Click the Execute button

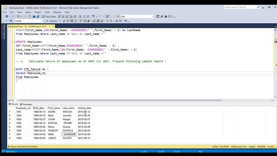pyautogui.click(x=52, y=21)
